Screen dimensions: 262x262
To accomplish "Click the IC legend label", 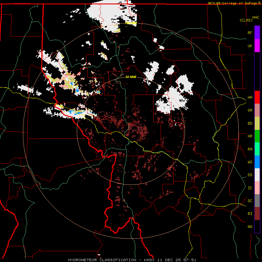I will pyautogui.click(x=250, y=188).
